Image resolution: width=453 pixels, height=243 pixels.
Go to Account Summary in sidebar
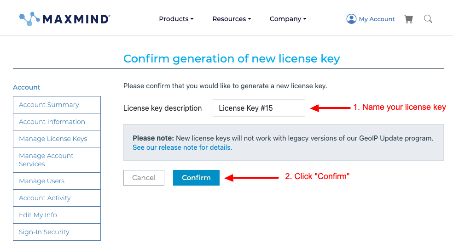tap(57, 105)
